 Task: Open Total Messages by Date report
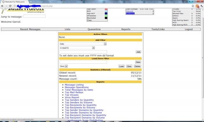(79, 90)
